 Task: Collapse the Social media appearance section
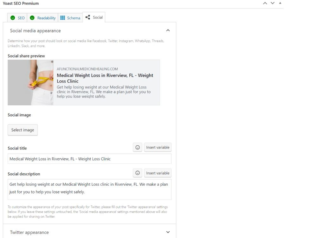168,30
